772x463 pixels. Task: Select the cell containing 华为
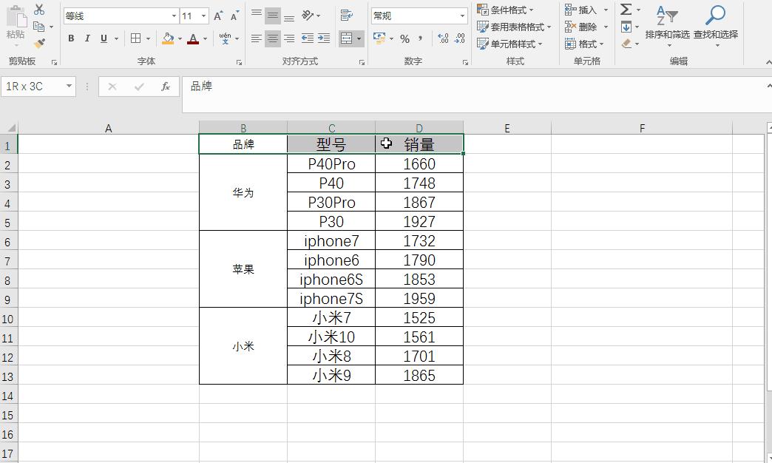(x=243, y=192)
